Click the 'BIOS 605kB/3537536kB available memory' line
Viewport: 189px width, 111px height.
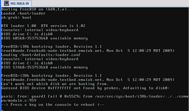point(44,38)
